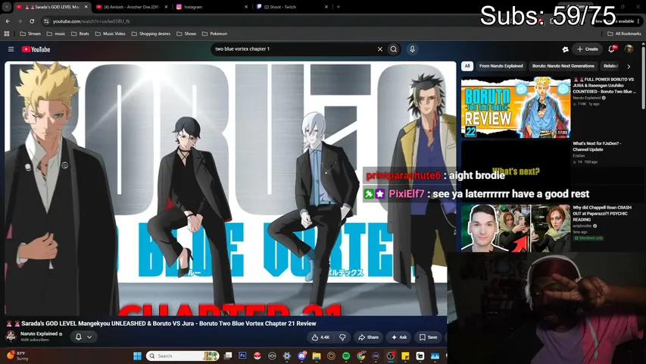This screenshot has height=364, width=646.
Task: Clear the YouTube search box text
Action: (380, 49)
